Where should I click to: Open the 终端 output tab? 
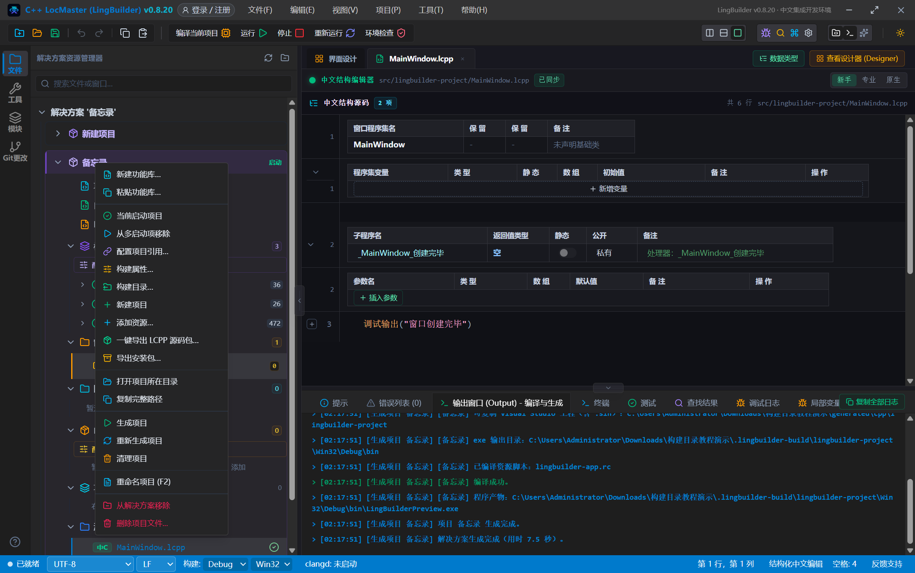[x=596, y=403]
